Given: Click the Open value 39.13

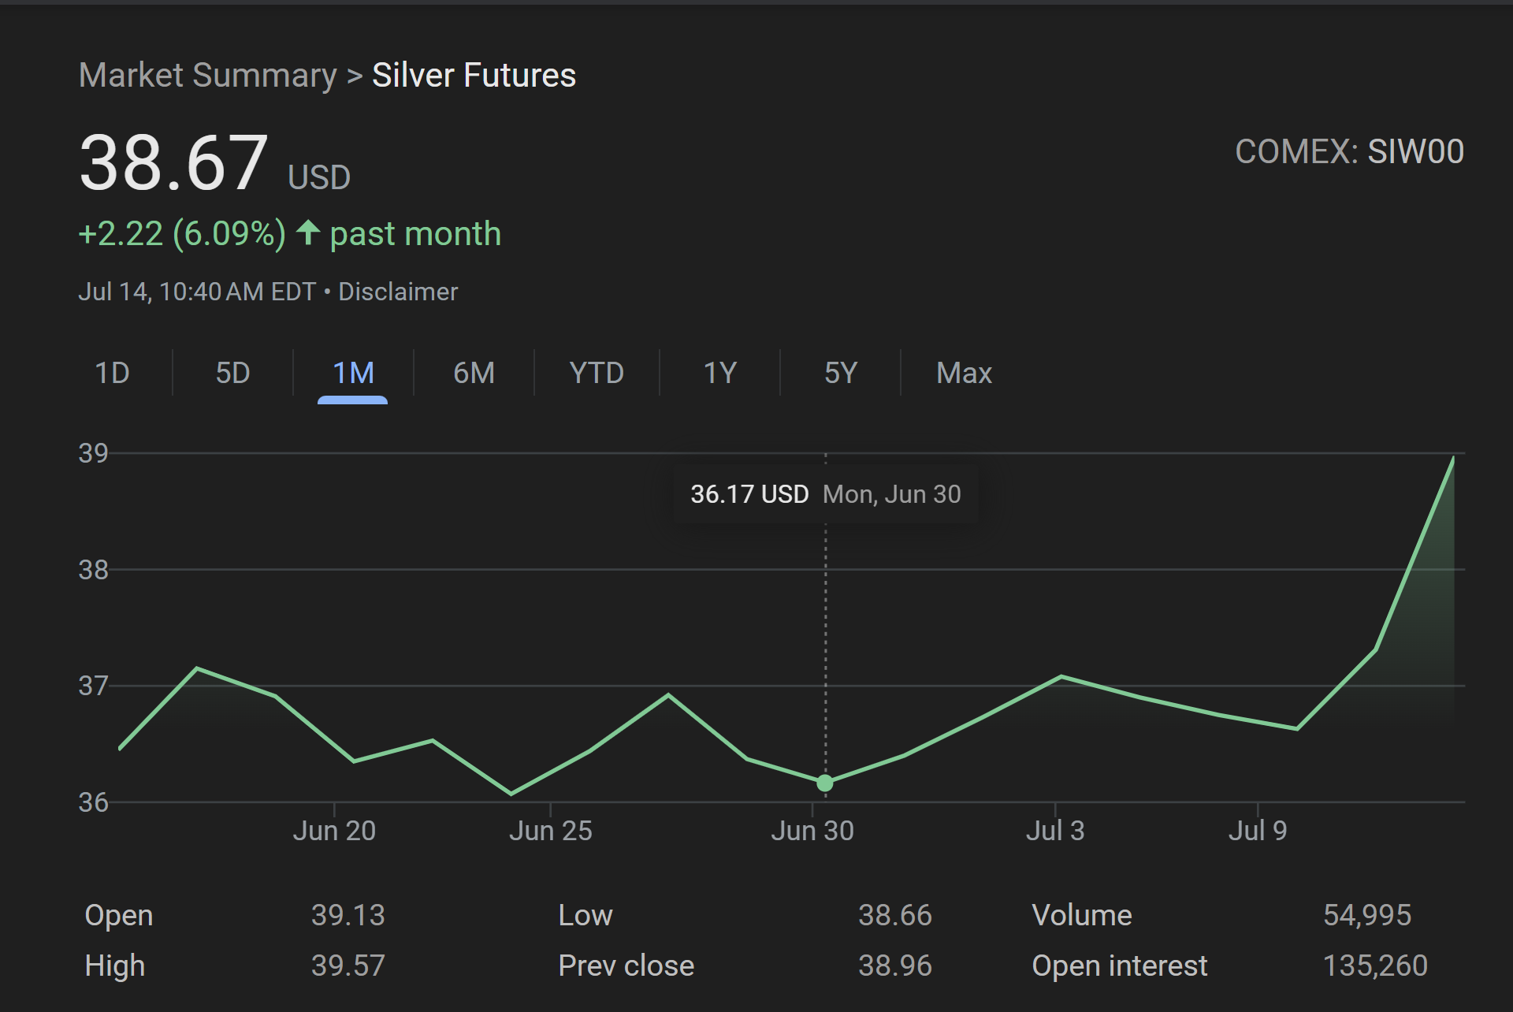Looking at the screenshot, I should pyautogui.click(x=348, y=915).
